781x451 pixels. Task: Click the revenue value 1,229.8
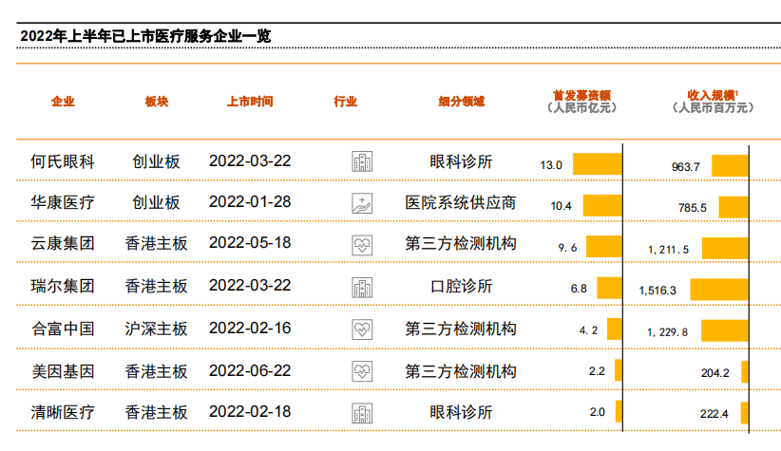667,332
